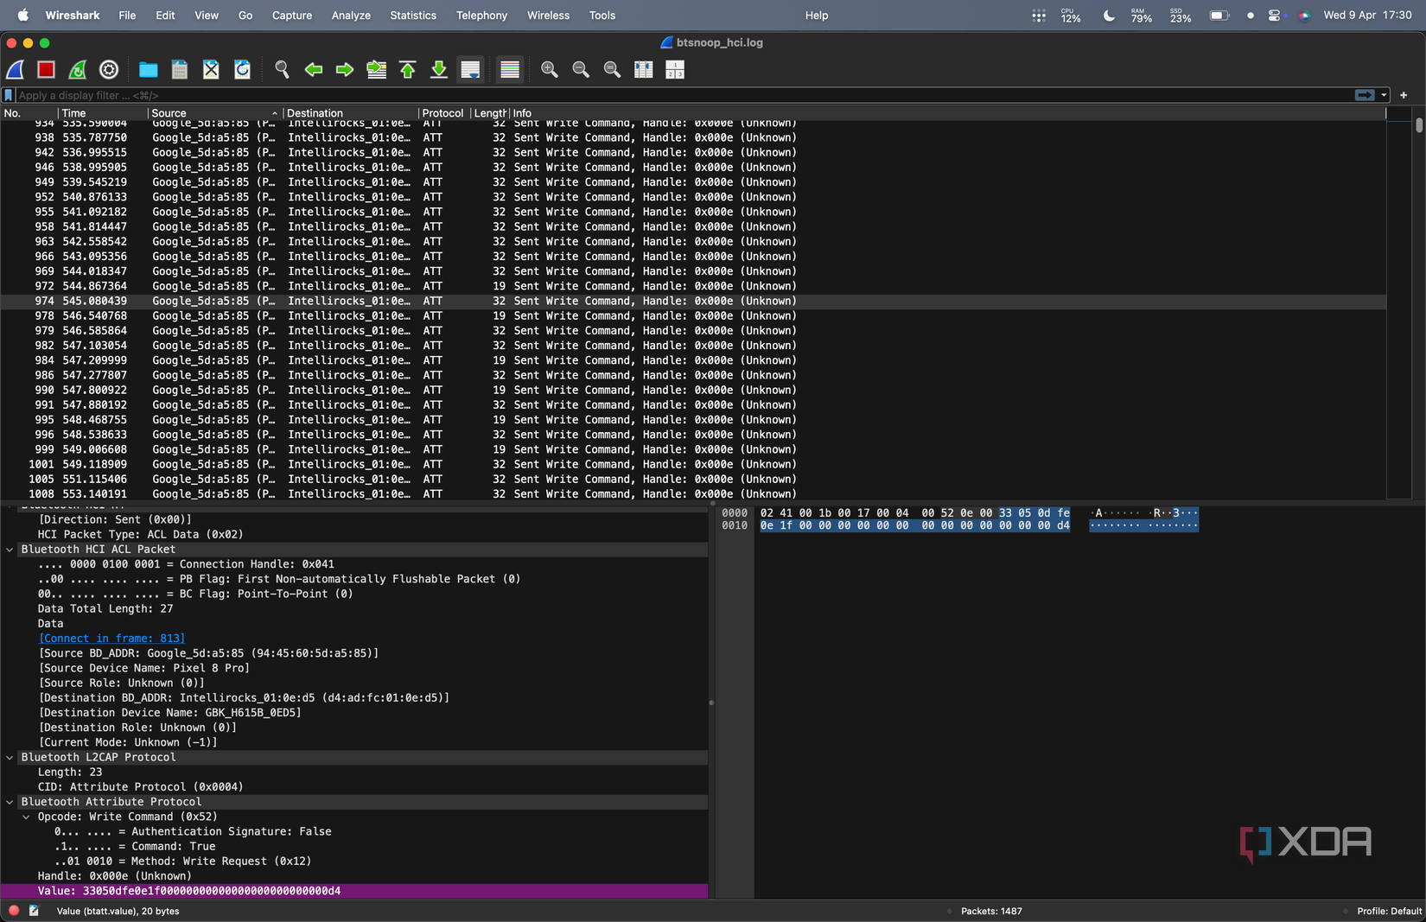Open a capture file with folder icon

pyautogui.click(x=149, y=70)
